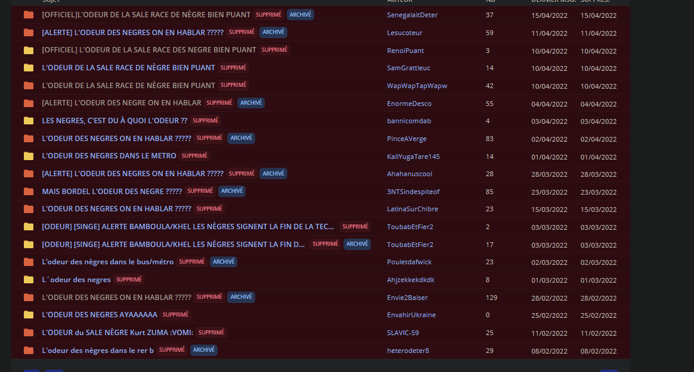Click the ARCHIVÉ badge in Ahahanuscool's row
694x372 pixels.
pyautogui.click(x=274, y=174)
